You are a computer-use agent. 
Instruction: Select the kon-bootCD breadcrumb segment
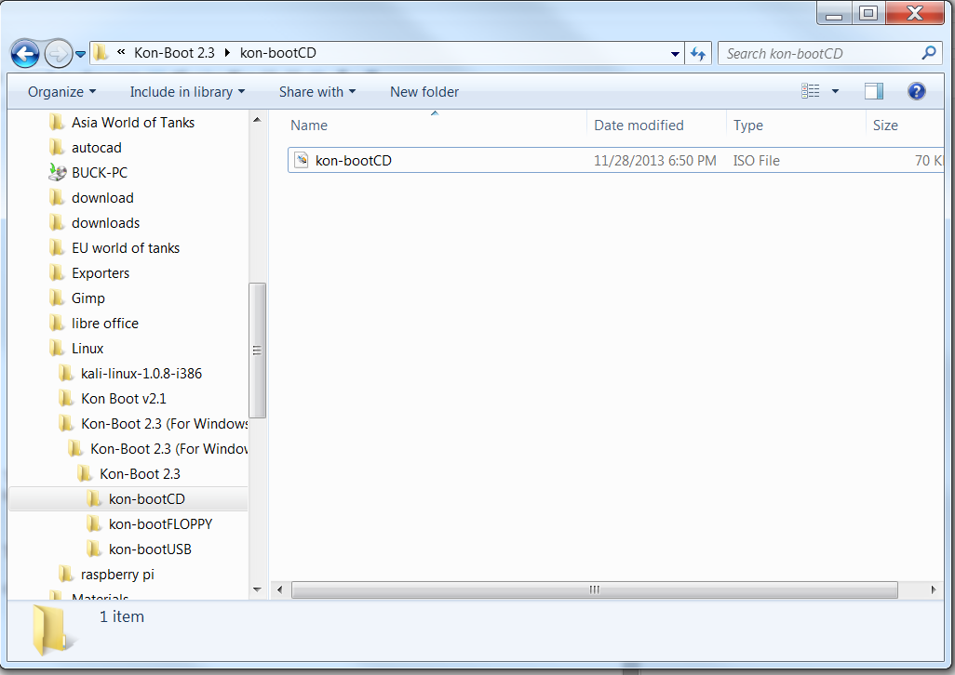[x=277, y=53]
